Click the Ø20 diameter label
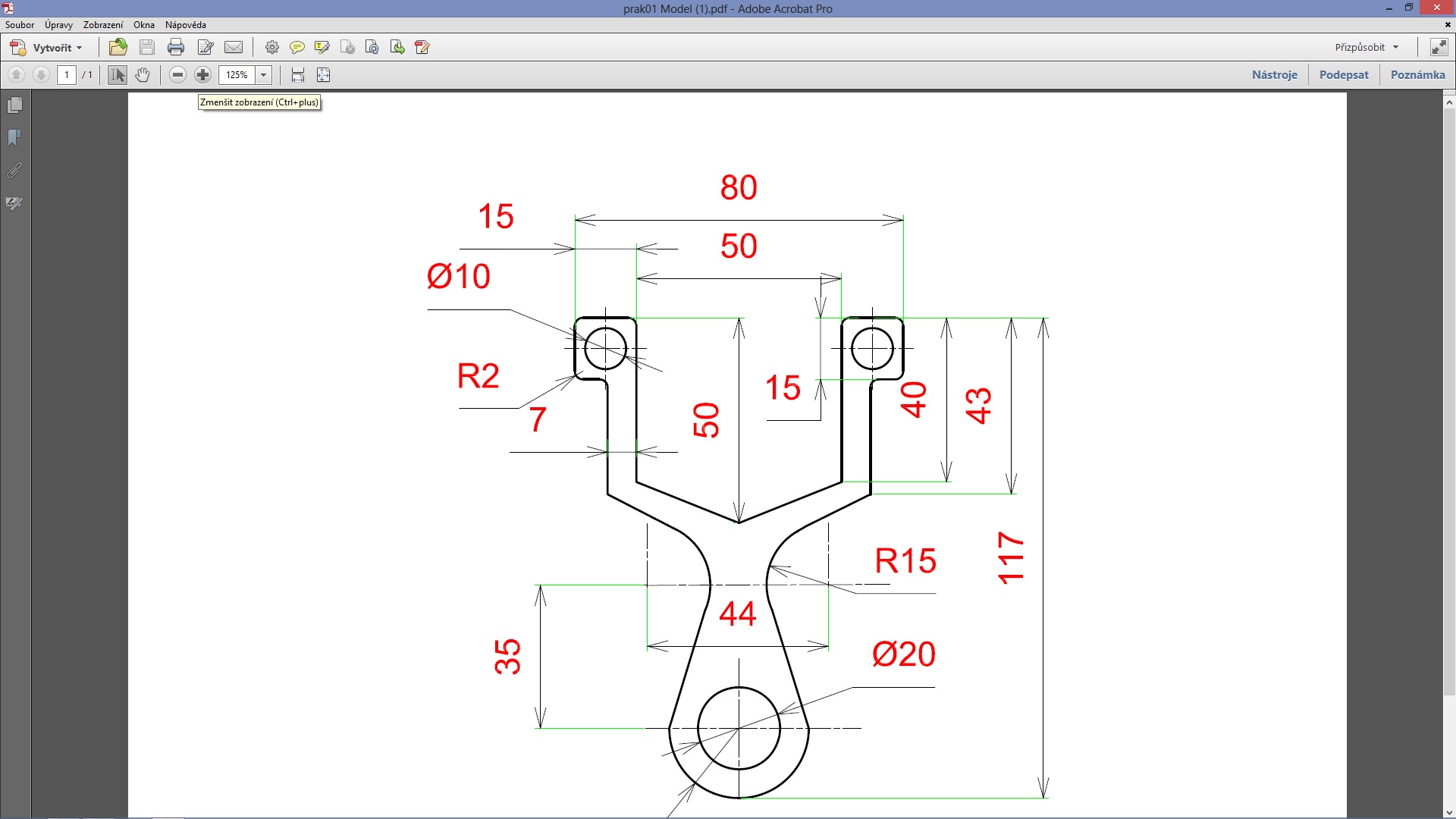This screenshot has height=819, width=1456. coord(904,654)
